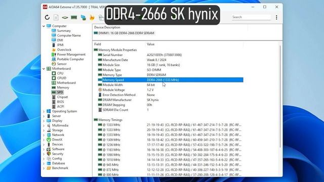Image resolution: width=324 pixels, height=182 pixels.
Task: Collapse the Computer tree node
Action: pos(44,26)
